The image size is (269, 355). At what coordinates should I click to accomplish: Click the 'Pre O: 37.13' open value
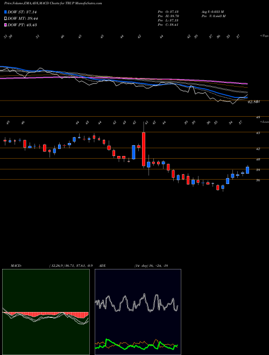[x=168, y=11]
